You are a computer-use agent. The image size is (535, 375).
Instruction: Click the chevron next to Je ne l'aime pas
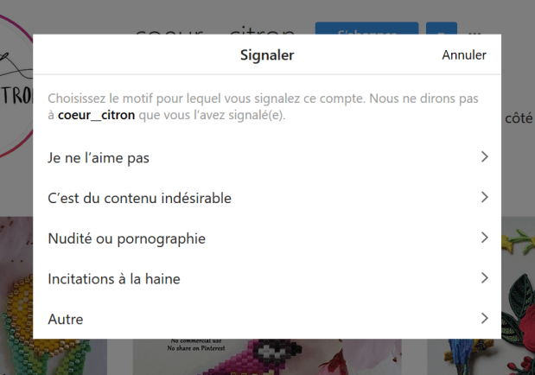[x=484, y=157]
